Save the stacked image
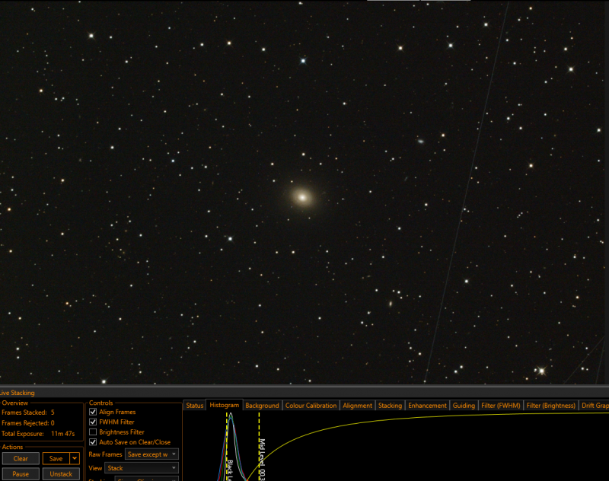The image size is (609, 481). tap(56, 458)
